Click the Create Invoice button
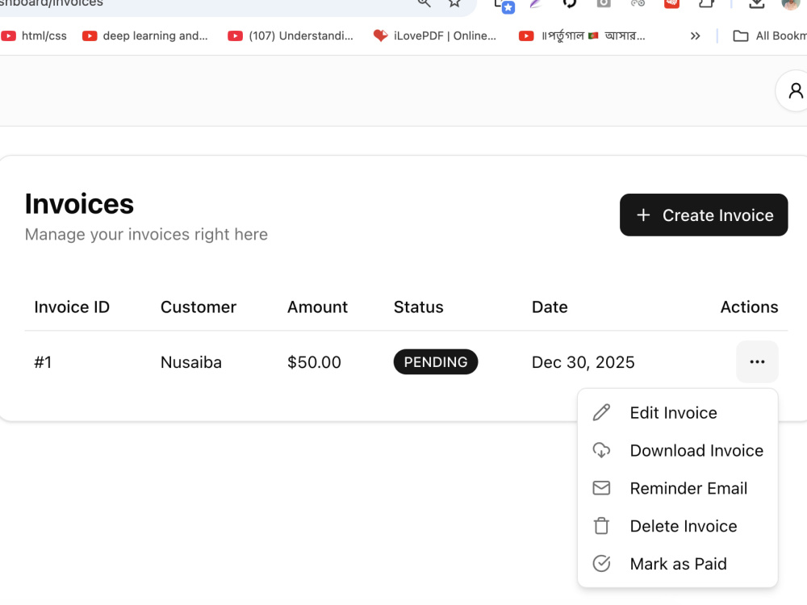This screenshot has width=807, height=605. pyautogui.click(x=704, y=215)
